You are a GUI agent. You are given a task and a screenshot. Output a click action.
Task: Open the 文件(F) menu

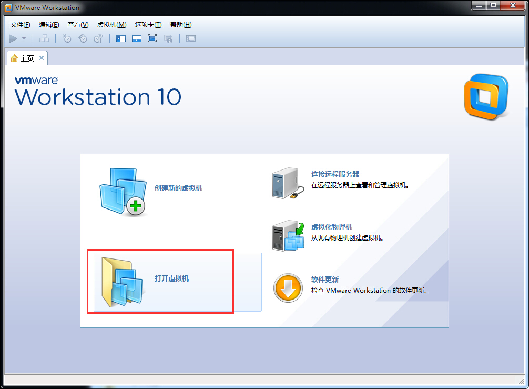click(20, 25)
